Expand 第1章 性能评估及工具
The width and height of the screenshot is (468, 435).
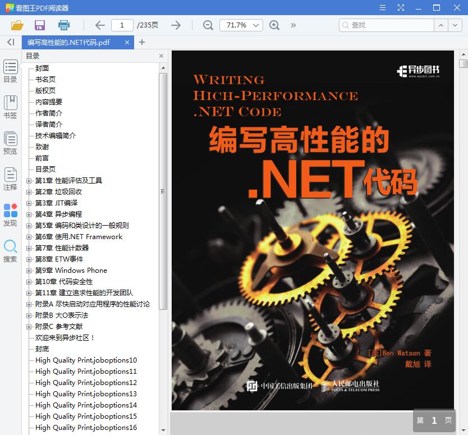[29, 181]
